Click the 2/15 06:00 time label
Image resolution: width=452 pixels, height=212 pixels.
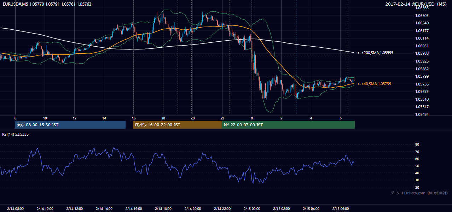[x=340, y=208]
